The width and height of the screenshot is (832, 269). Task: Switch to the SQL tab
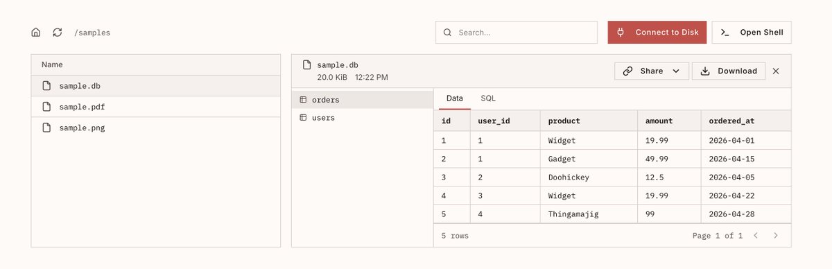click(488, 98)
